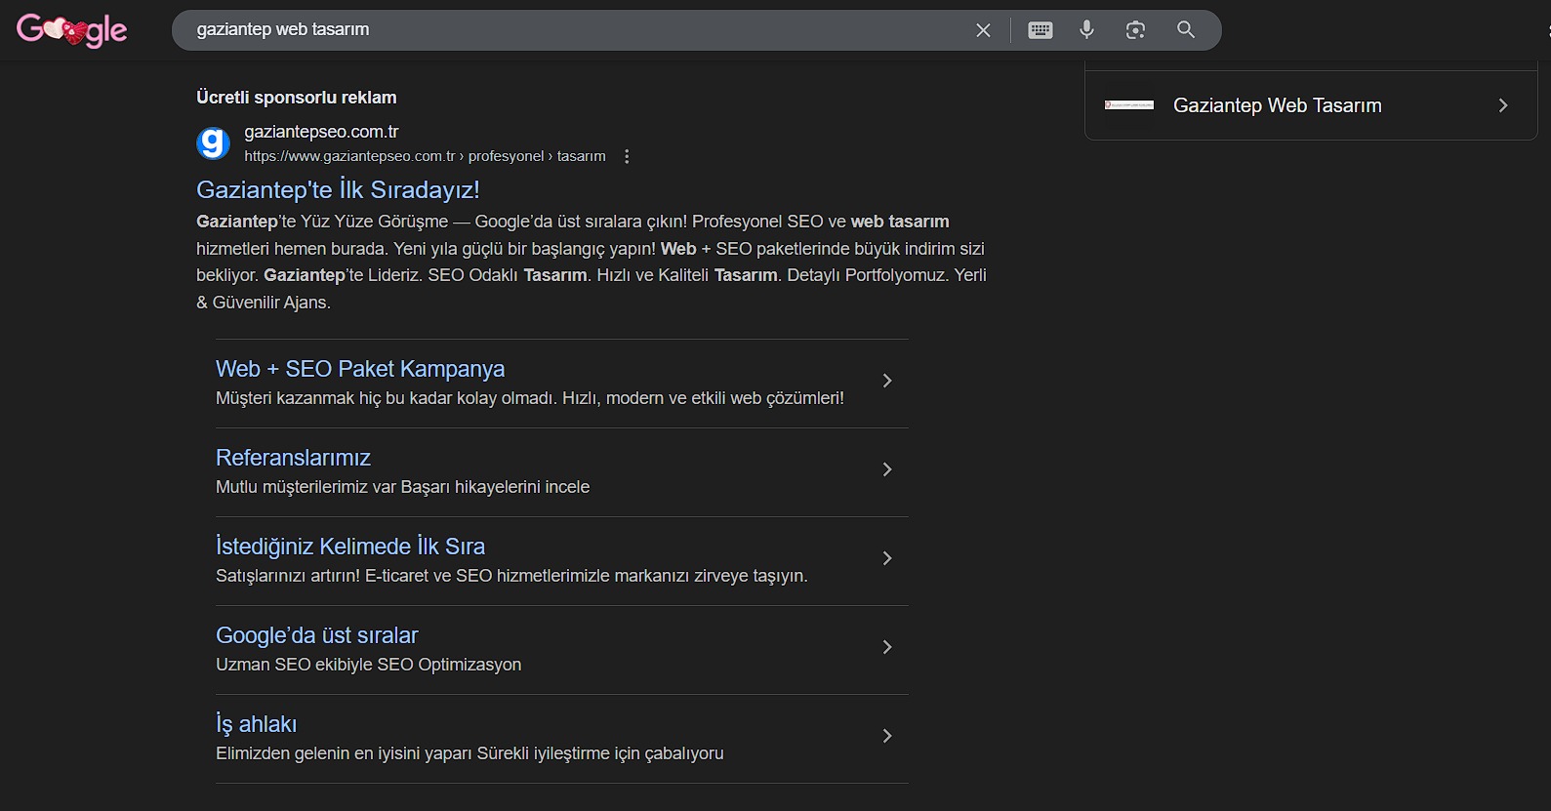Clear the search box text
This screenshot has width=1551, height=811.
(x=983, y=30)
